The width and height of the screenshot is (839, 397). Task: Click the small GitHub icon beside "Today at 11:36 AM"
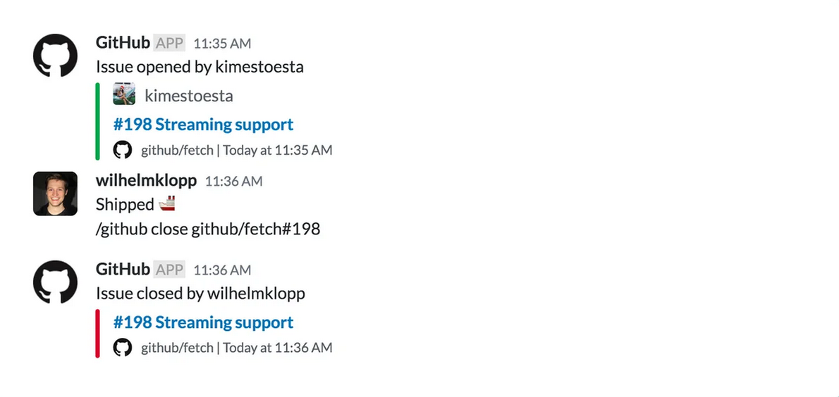[x=123, y=348]
